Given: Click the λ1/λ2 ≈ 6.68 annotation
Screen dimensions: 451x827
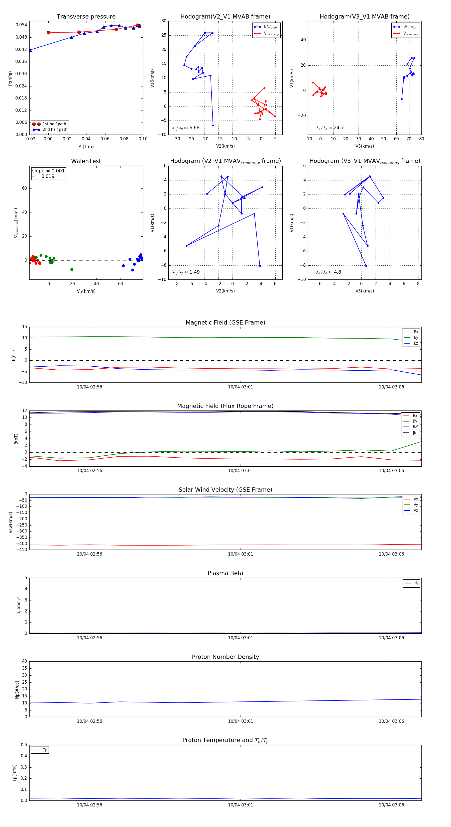Looking at the screenshot, I should (x=185, y=128).
